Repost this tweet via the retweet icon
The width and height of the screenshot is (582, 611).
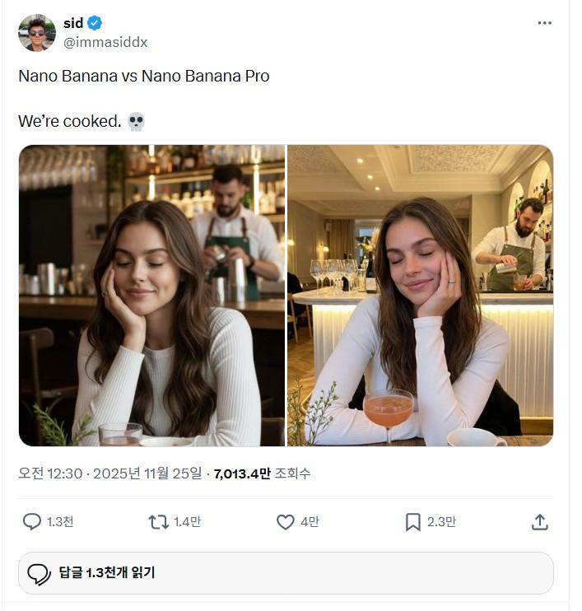[158, 522]
